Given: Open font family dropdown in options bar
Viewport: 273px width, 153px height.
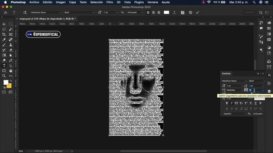Looking at the screenshot, I should 46,12.
